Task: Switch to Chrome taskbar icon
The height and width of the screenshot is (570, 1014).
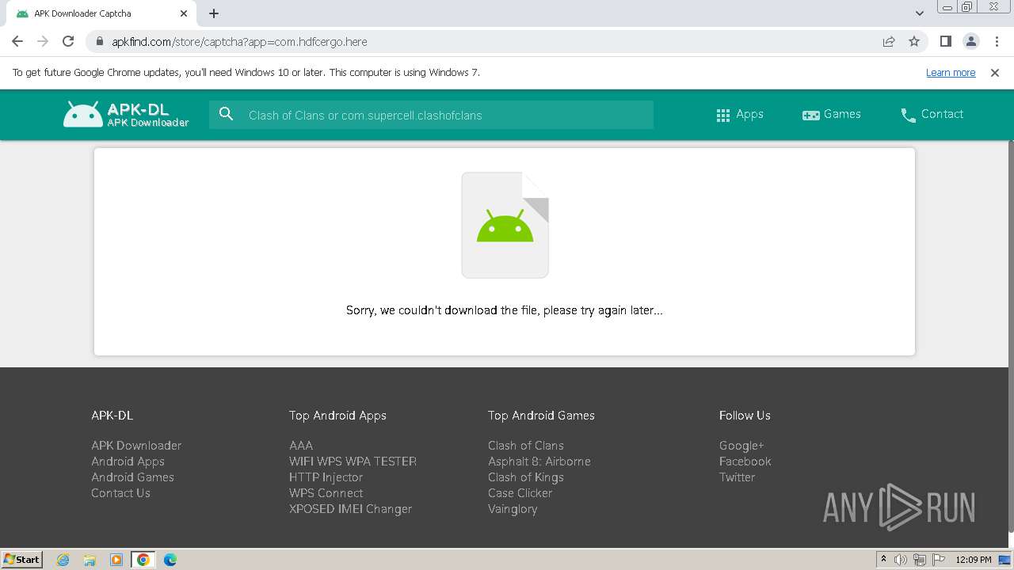Action: (143, 560)
